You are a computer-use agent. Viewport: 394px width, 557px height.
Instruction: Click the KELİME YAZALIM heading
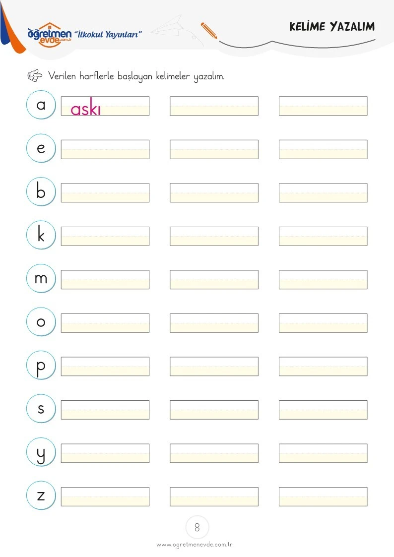click(x=332, y=27)
